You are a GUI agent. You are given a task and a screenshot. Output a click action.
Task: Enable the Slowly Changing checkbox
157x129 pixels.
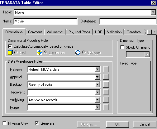[122, 47]
